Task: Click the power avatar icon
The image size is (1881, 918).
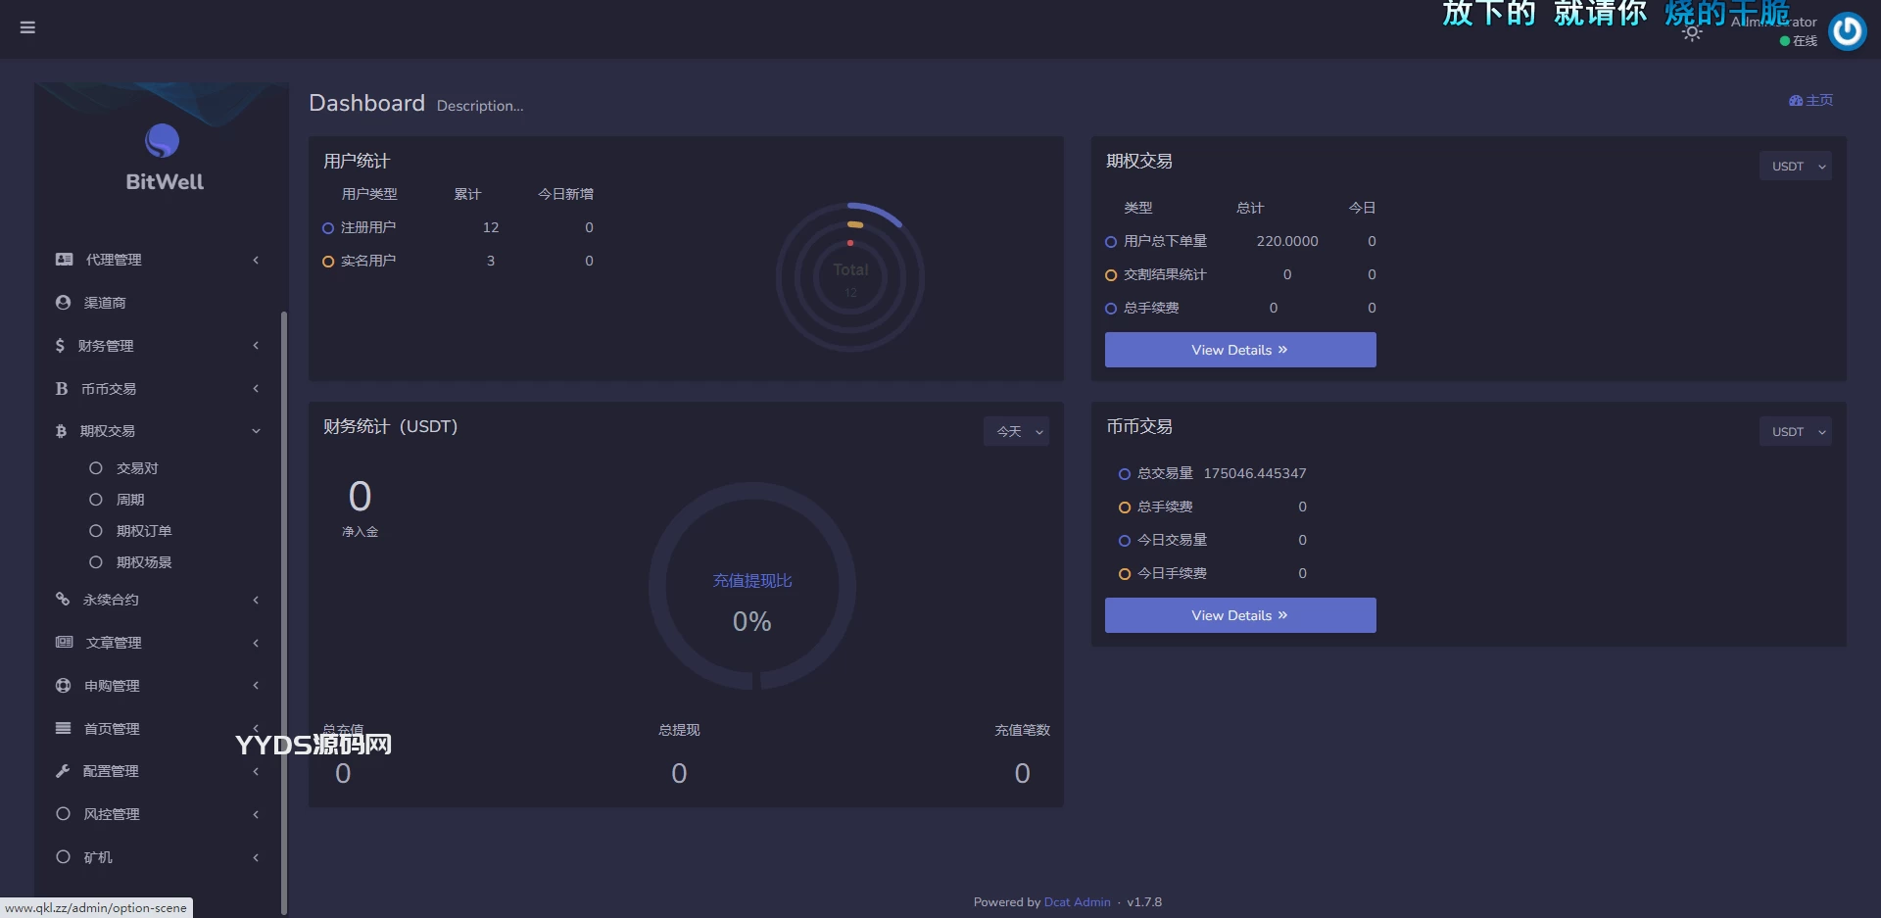Action: 1847,31
